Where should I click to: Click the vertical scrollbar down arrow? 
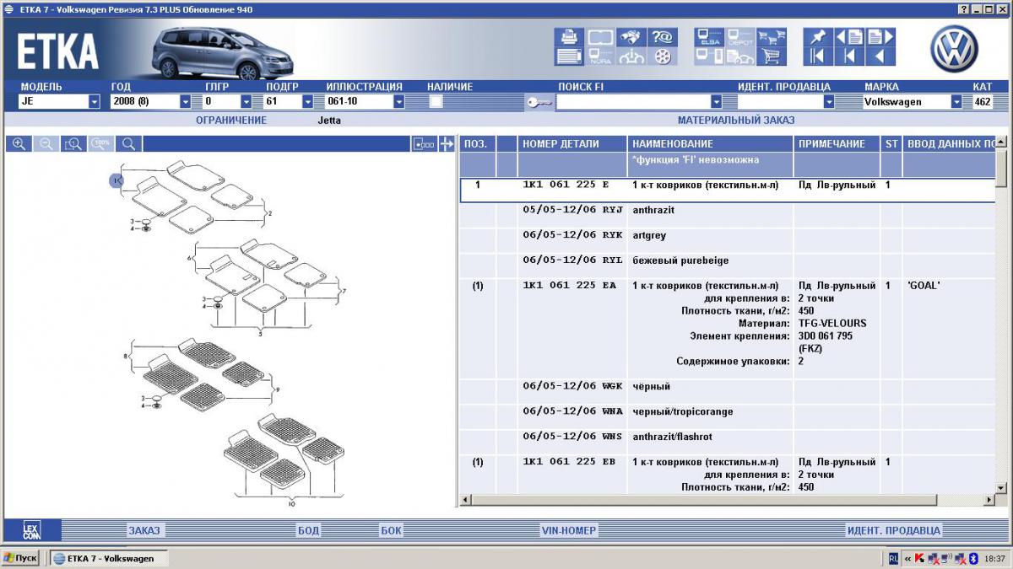[x=1001, y=488]
